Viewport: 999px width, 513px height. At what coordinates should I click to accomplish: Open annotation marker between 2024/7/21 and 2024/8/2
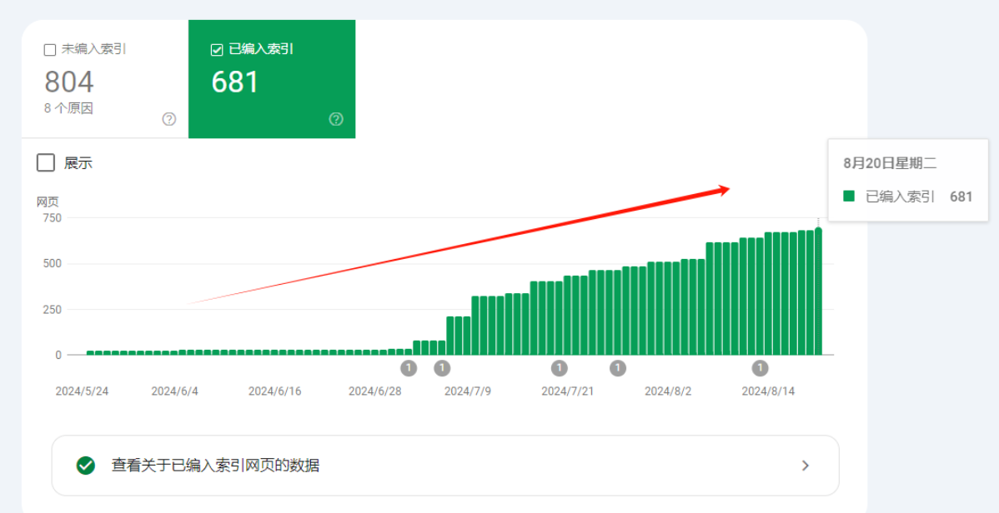617,368
